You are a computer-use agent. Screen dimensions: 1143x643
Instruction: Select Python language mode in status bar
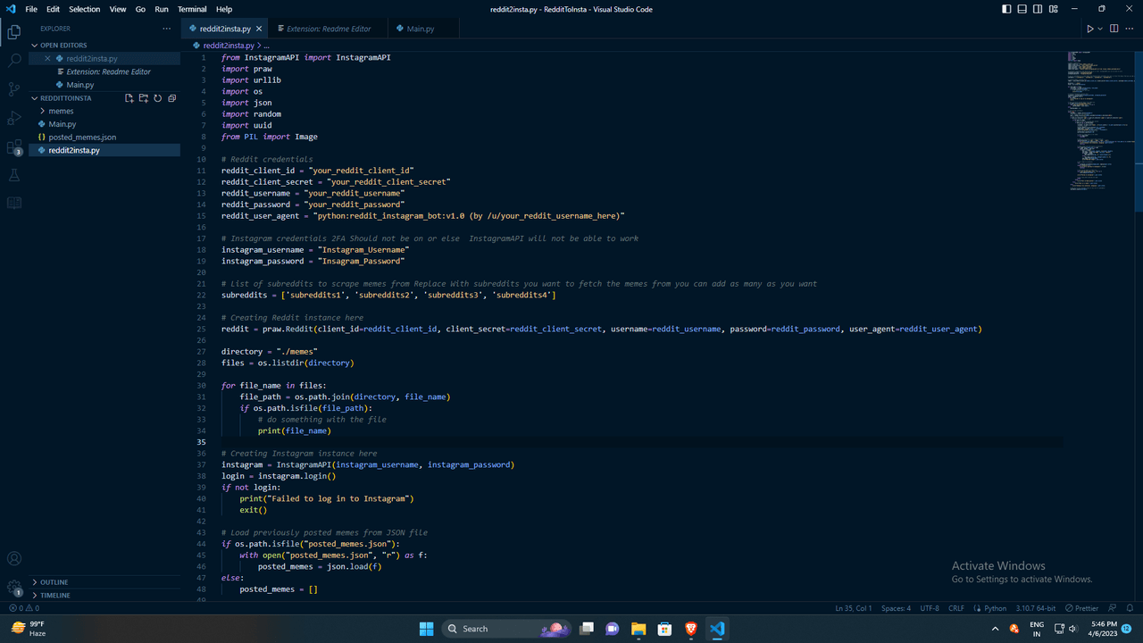tap(995, 608)
